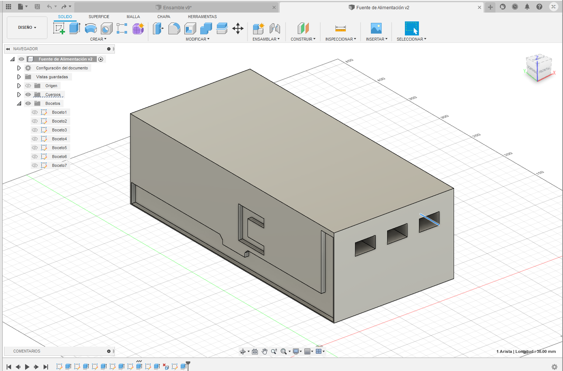
Task: Open the notifications bell
Action: coord(527,7)
